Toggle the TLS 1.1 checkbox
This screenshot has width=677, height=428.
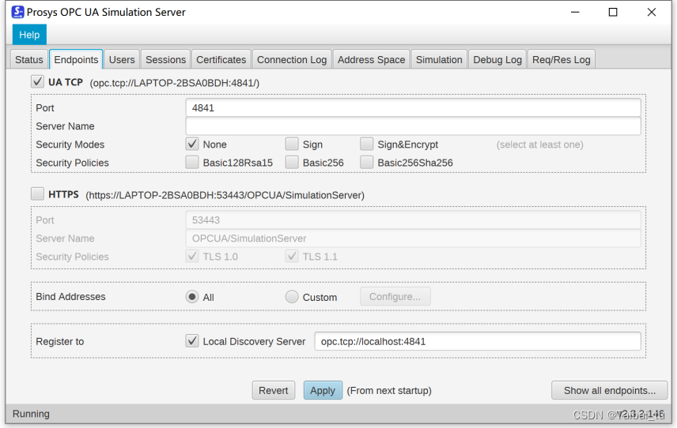(292, 257)
